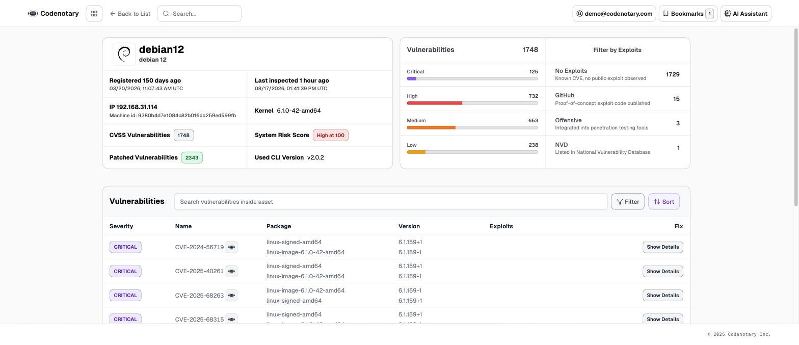Click the CVSS Vulnerabilities 1748 badge

tap(183, 135)
